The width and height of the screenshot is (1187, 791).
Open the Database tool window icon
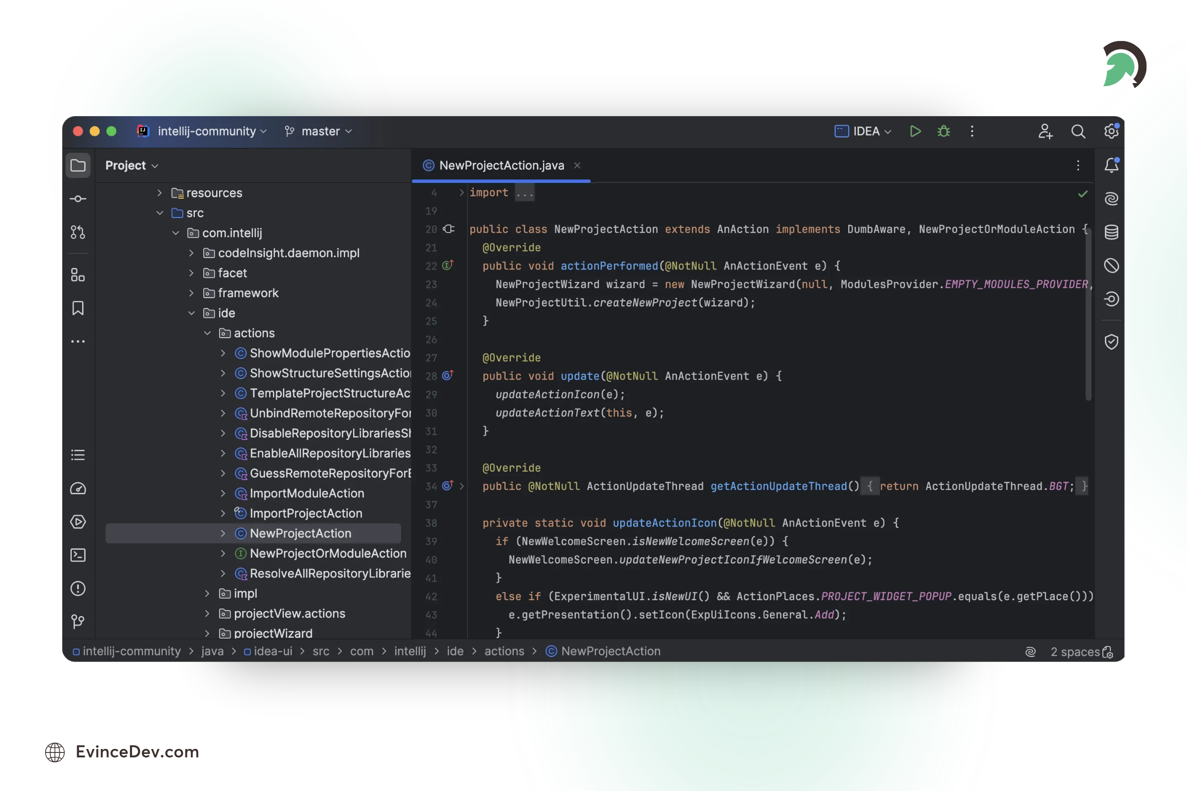pos(1111,232)
